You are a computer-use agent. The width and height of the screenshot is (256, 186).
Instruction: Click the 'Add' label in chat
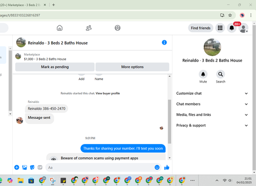click(81, 79)
